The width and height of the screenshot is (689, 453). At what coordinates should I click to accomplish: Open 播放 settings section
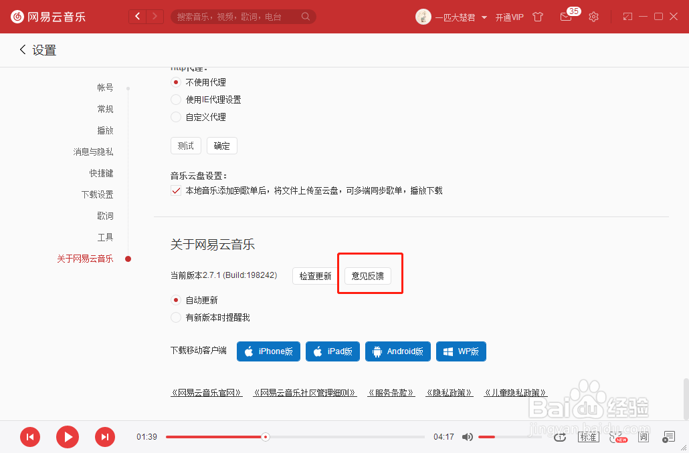tap(106, 130)
